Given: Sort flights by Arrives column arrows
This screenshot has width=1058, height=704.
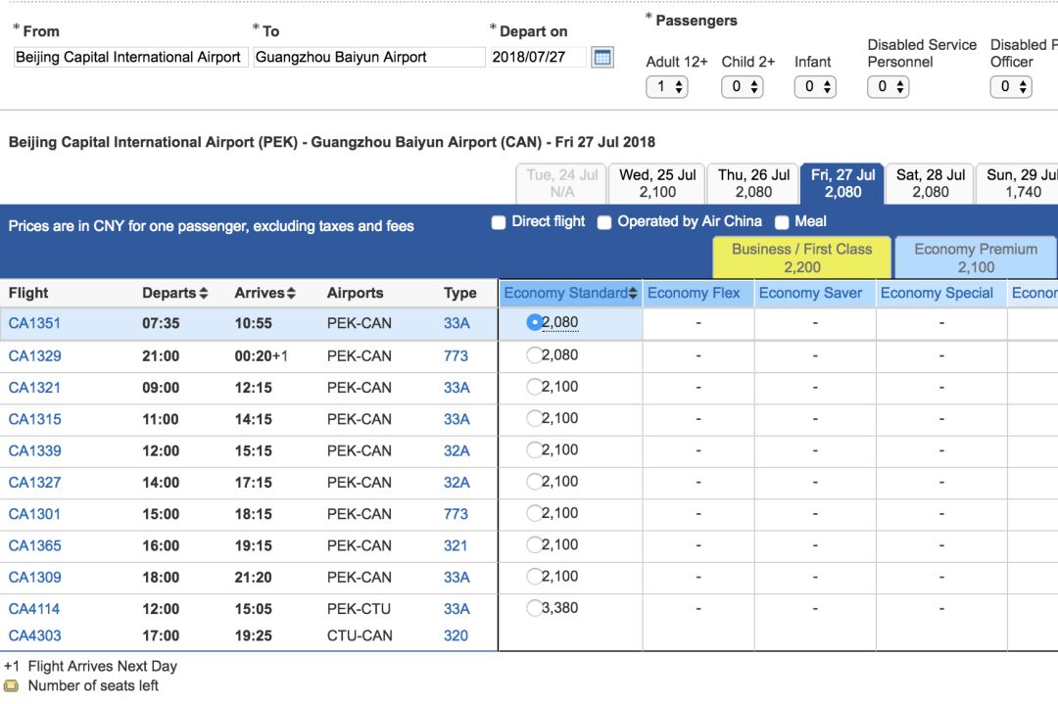Looking at the screenshot, I should 292,294.
